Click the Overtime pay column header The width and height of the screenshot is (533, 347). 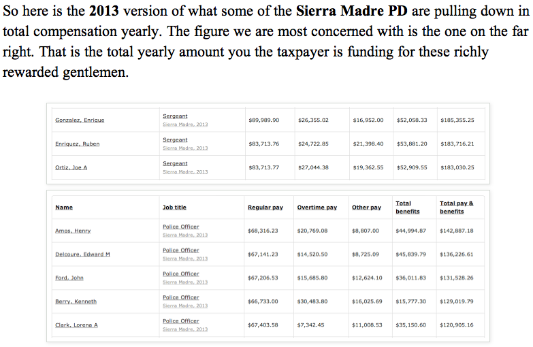point(317,207)
